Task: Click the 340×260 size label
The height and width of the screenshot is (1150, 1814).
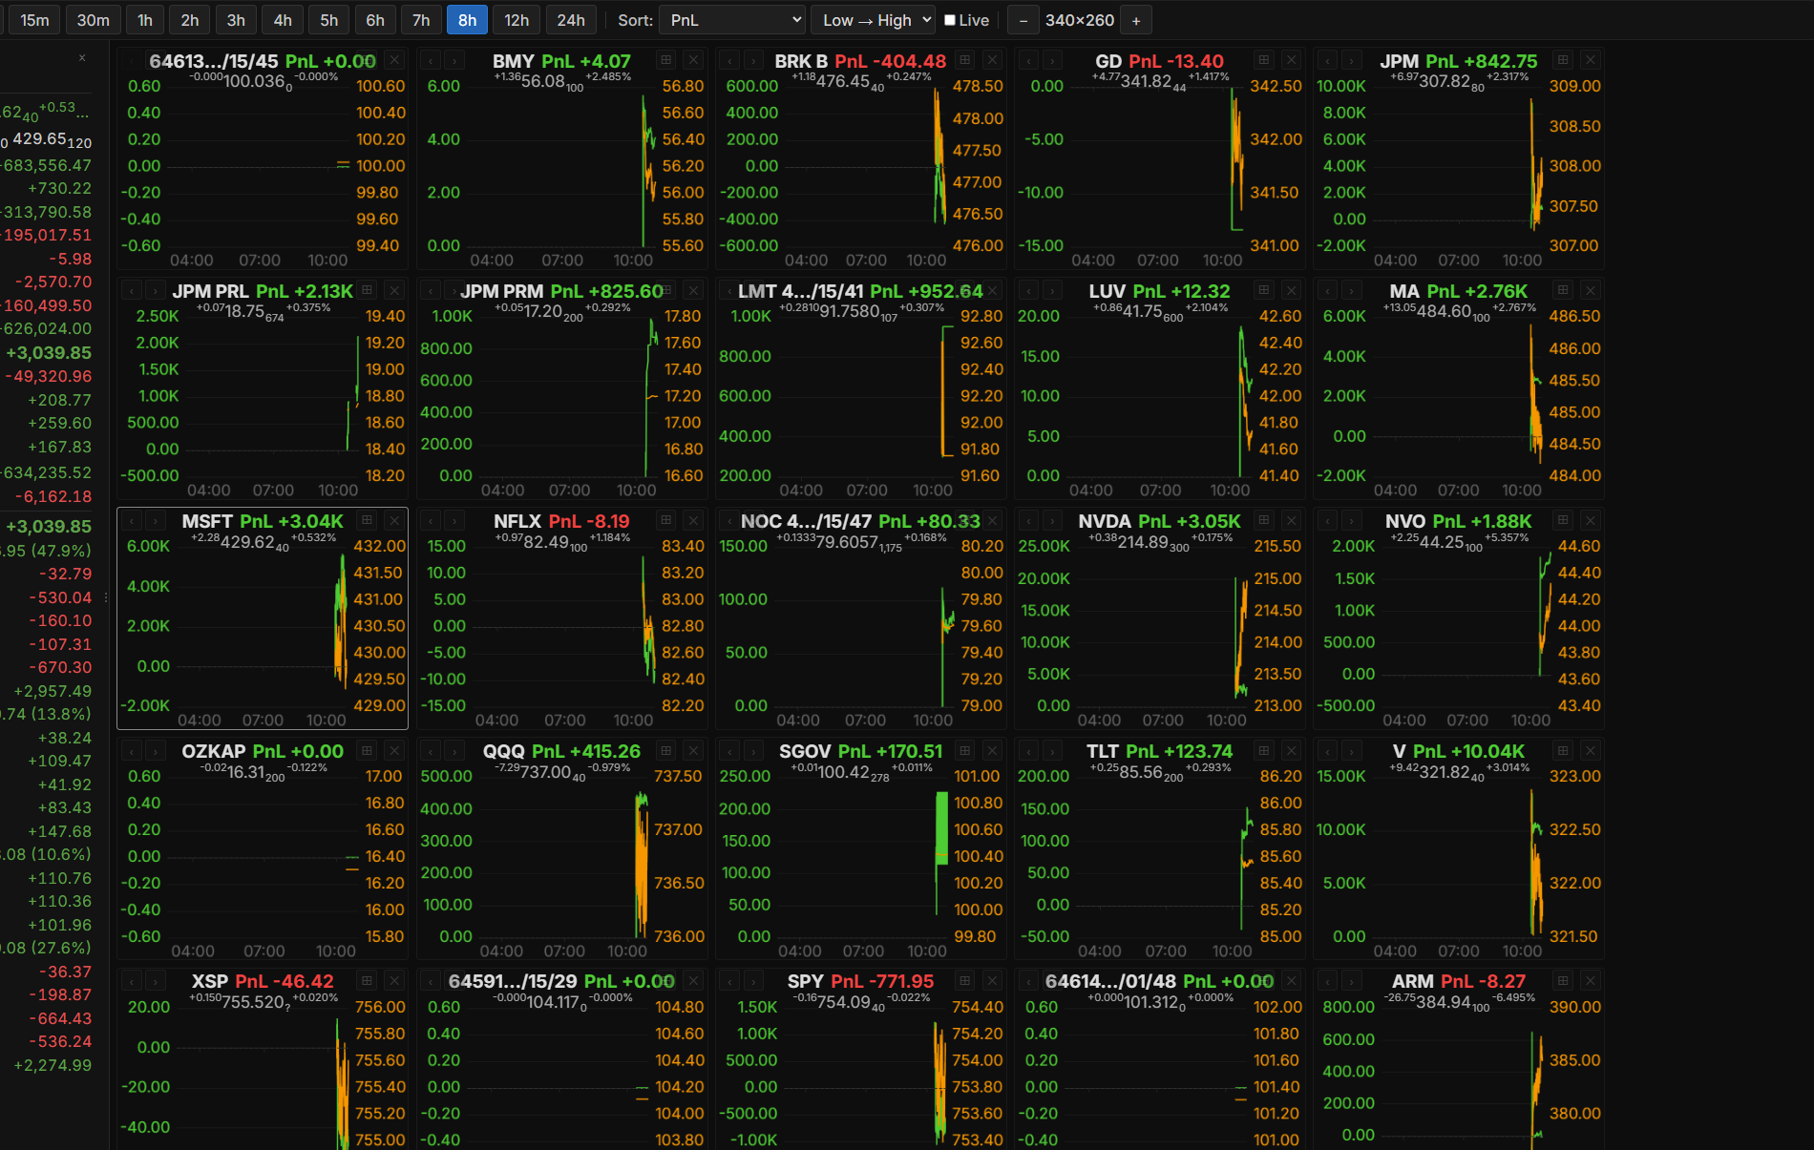Action: 1080,20
